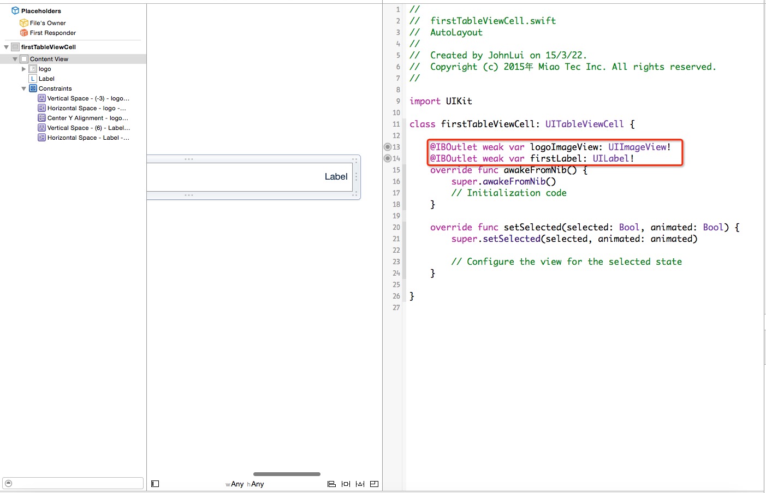
Task: Click the canvas horizontal scrollbar
Action: [x=287, y=474]
